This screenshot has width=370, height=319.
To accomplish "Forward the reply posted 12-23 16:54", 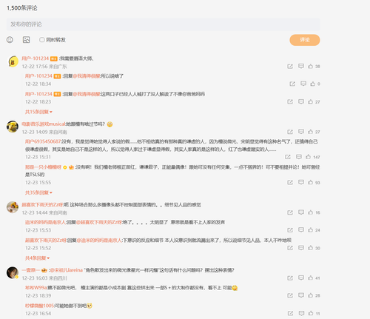I will tap(291, 313).
